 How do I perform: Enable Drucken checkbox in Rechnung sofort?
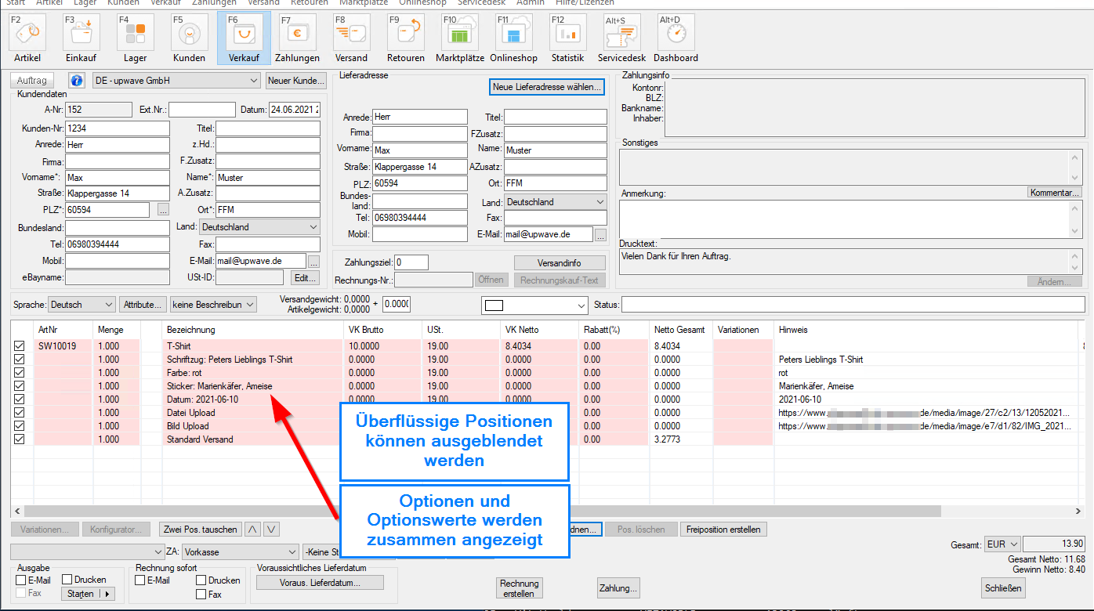coord(201,580)
